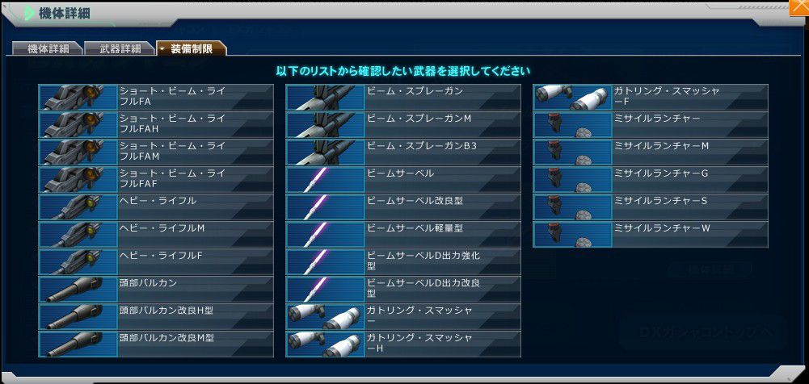Click the ヘビー・ライフルM weapon icon

tap(78, 235)
